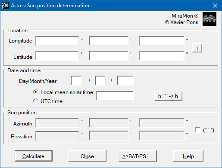This screenshot has height=168, width=222.
Task: Focus the Longitude degrees field
Action: (57, 41)
